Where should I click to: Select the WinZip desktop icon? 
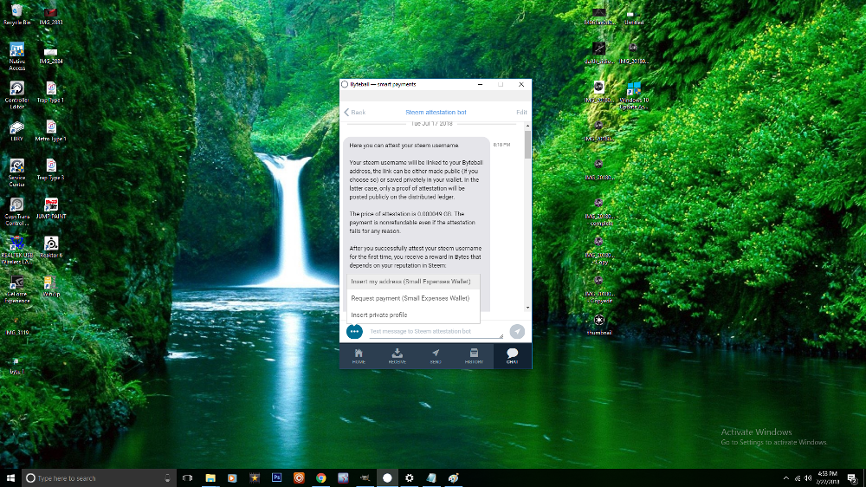51,286
